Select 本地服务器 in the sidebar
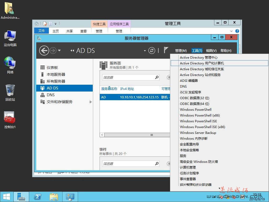 point(64,74)
